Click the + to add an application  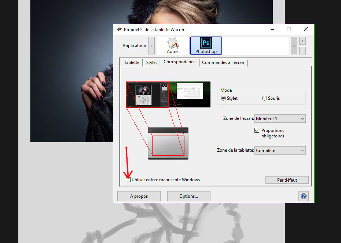(x=302, y=41)
